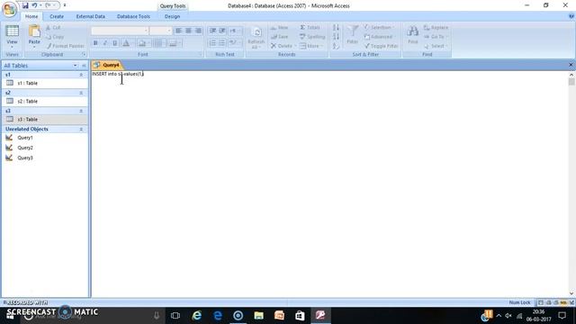Collapse the s1 group

click(x=81, y=75)
